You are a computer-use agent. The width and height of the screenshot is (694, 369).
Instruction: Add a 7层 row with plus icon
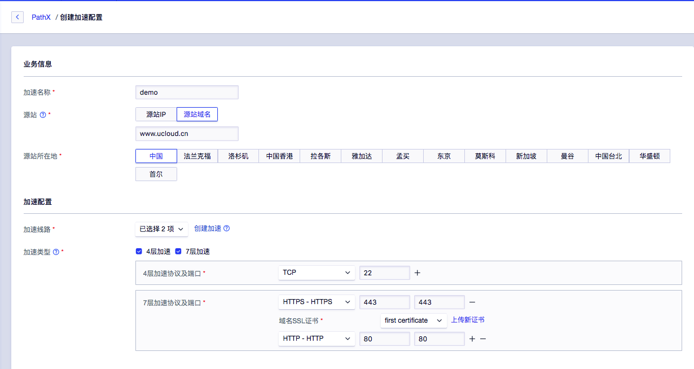[472, 339]
